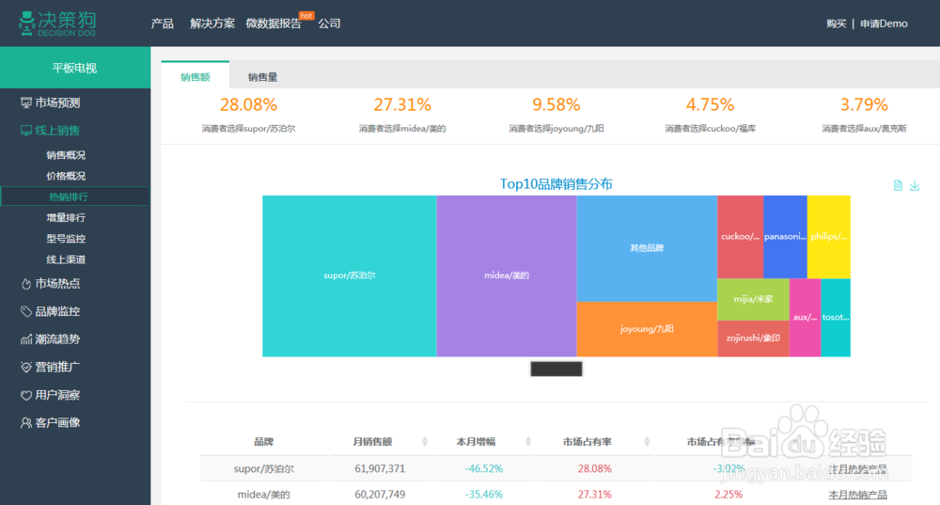Open the 公司 menu
The width and height of the screenshot is (940, 505).
click(x=329, y=24)
